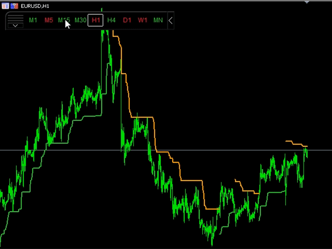Switch chart to H4 timeframe
Image resolution: width=332 pixels, height=249 pixels.
pos(112,20)
